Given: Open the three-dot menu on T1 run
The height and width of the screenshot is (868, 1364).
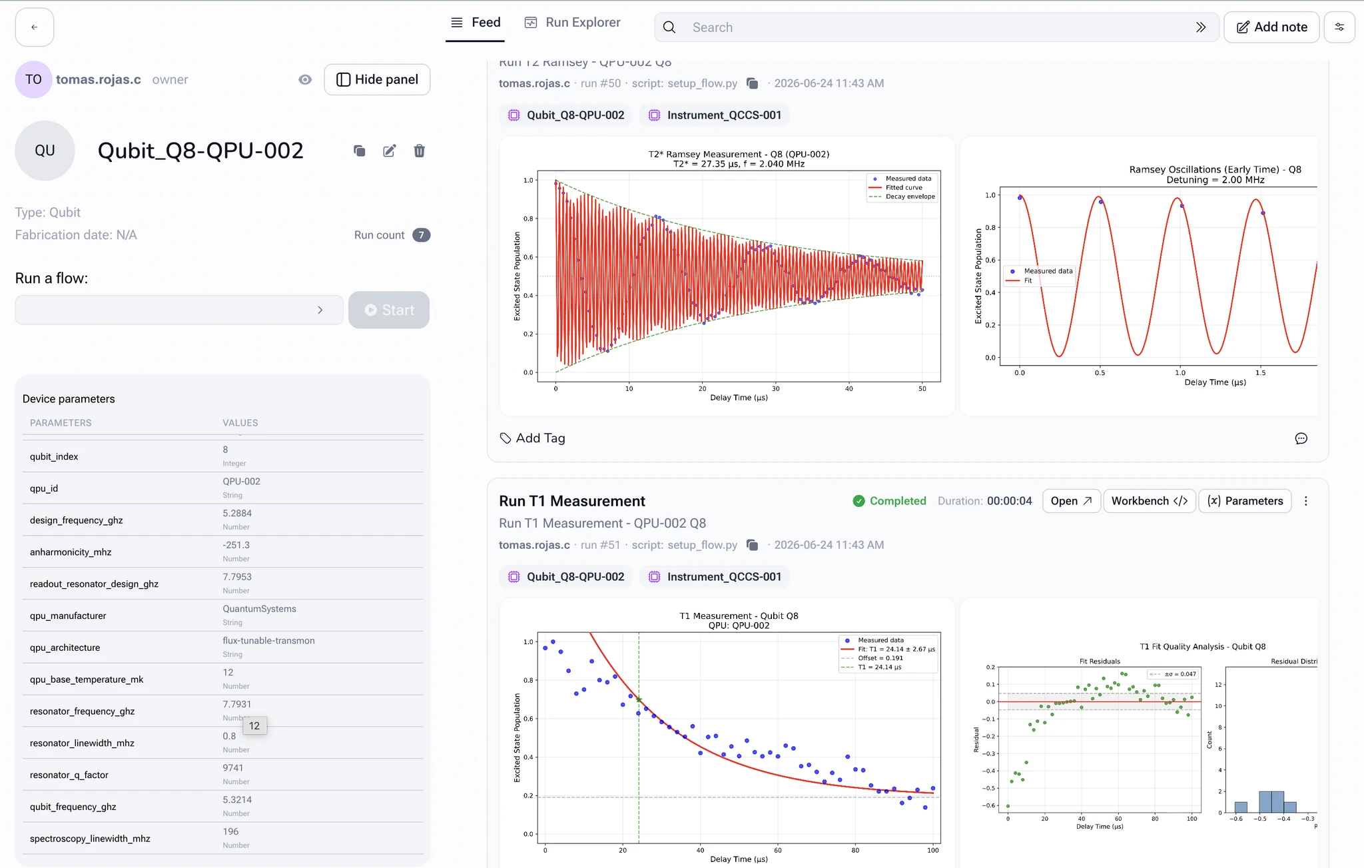Looking at the screenshot, I should click(x=1306, y=501).
